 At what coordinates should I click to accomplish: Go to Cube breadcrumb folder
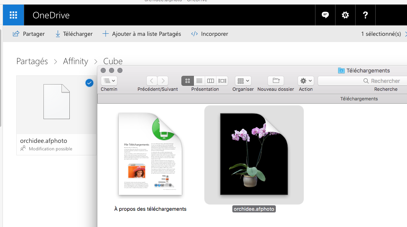(x=113, y=61)
